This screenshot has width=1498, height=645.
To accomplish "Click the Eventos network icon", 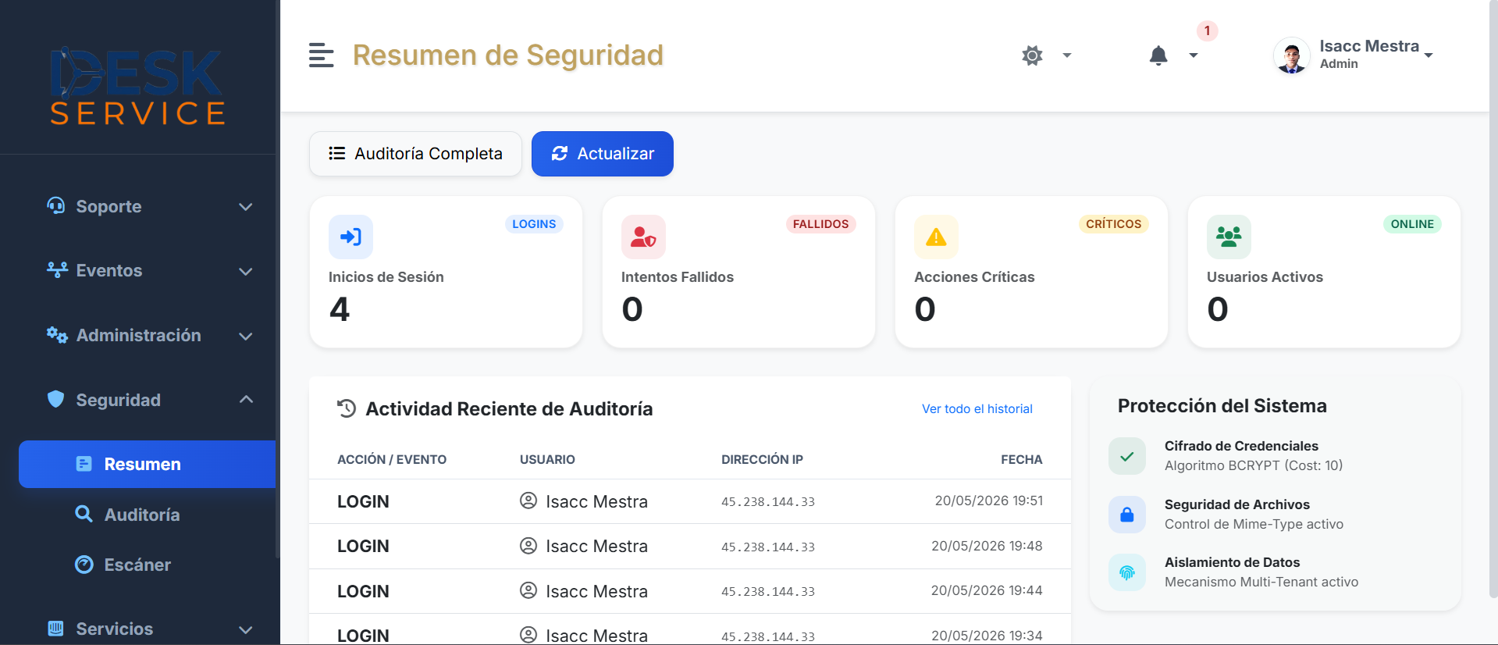I will pyautogui.click(x=57, y=269).
